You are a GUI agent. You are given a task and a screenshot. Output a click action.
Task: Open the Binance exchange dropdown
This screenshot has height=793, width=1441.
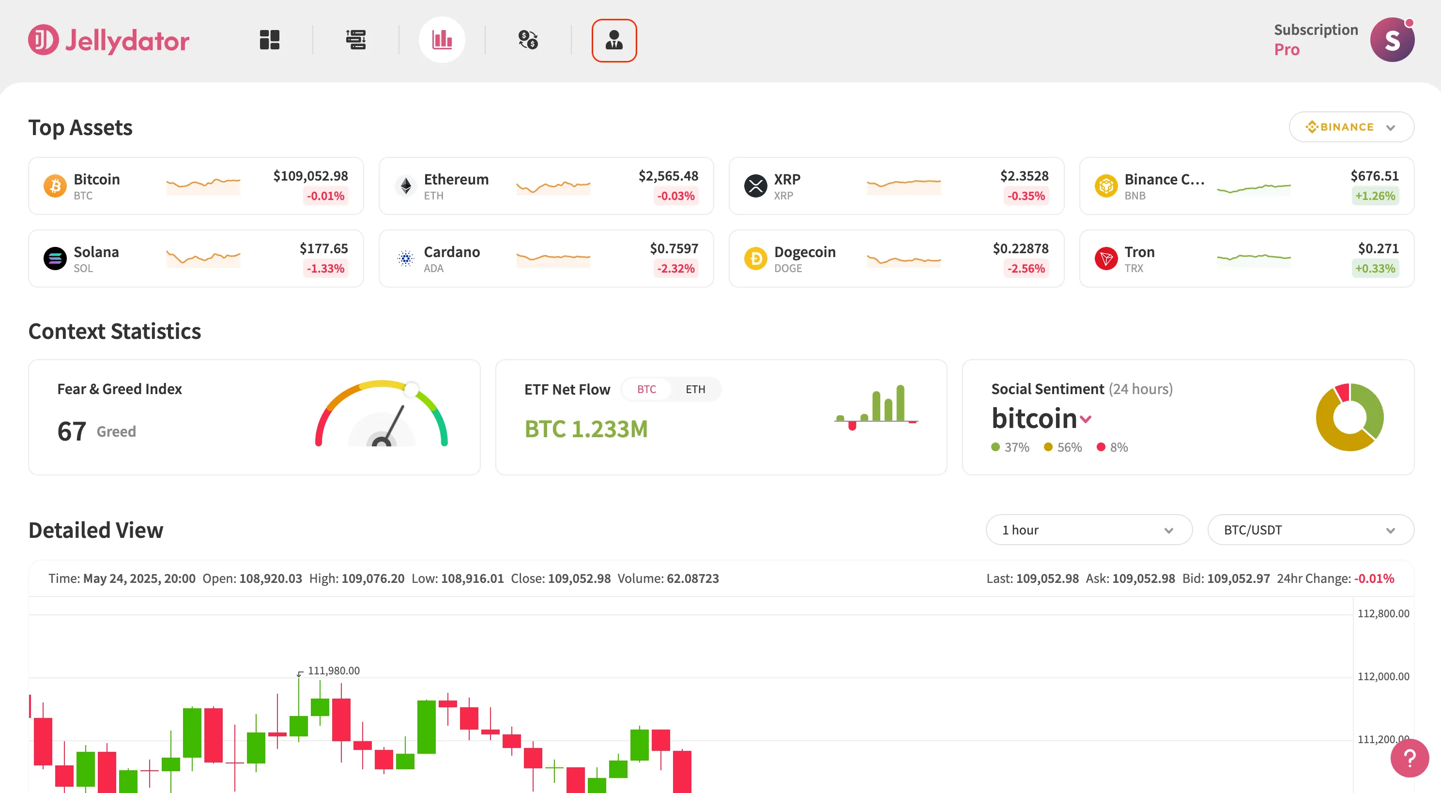[x=1351, y=127]
